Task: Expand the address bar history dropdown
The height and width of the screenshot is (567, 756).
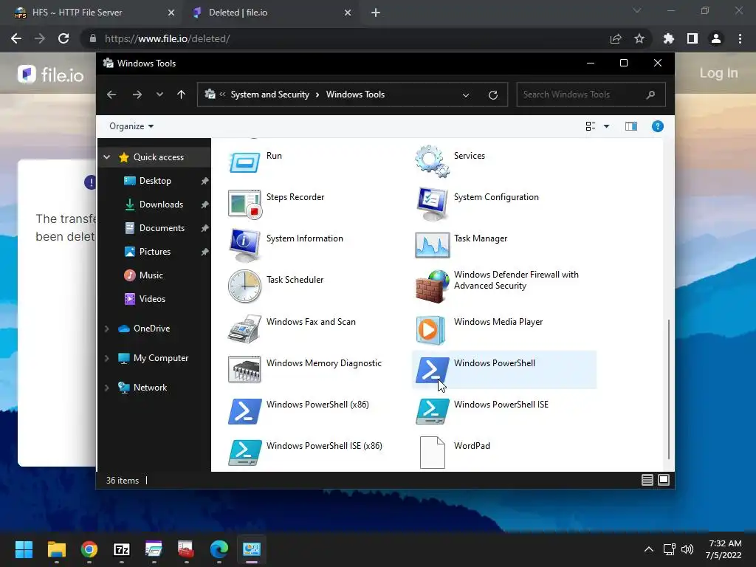Action: coord(466,95)
